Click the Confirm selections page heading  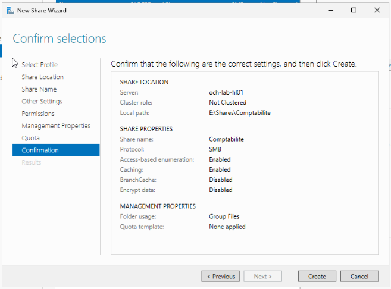60,39
